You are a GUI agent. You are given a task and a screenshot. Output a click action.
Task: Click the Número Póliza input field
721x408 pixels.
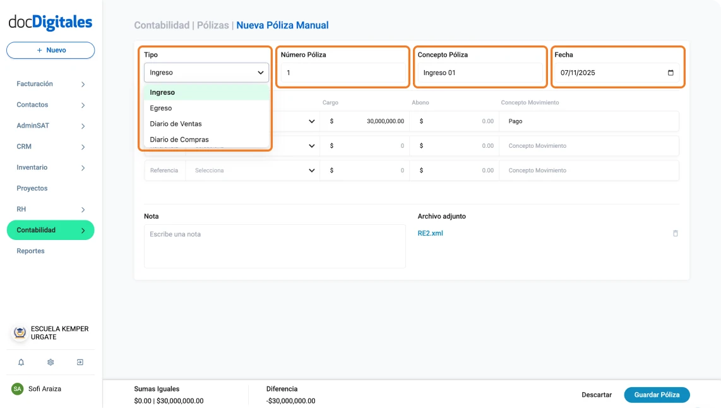tap(343, 73)
